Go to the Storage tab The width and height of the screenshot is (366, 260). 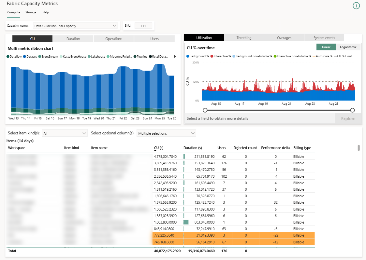(31, 12)
